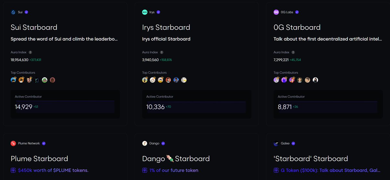Click the Dango logo icon

tap(145, 143)
